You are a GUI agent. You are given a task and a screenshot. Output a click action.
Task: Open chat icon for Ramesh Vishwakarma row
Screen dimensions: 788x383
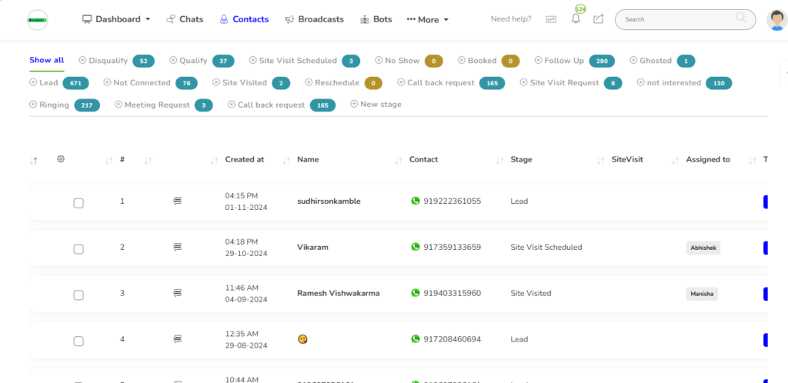178,293
